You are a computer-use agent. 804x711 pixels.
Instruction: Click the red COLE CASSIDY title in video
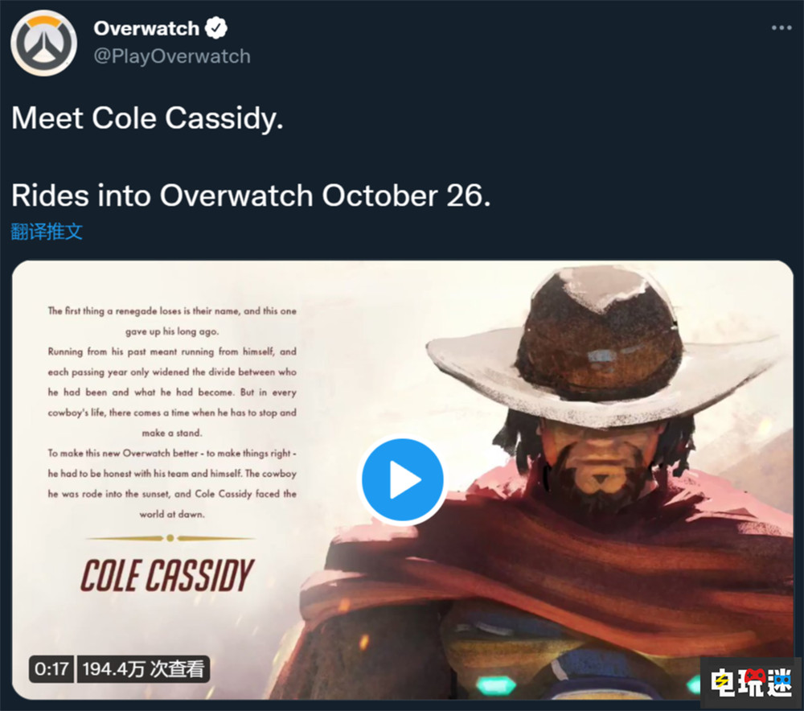[x=168, y=575]
